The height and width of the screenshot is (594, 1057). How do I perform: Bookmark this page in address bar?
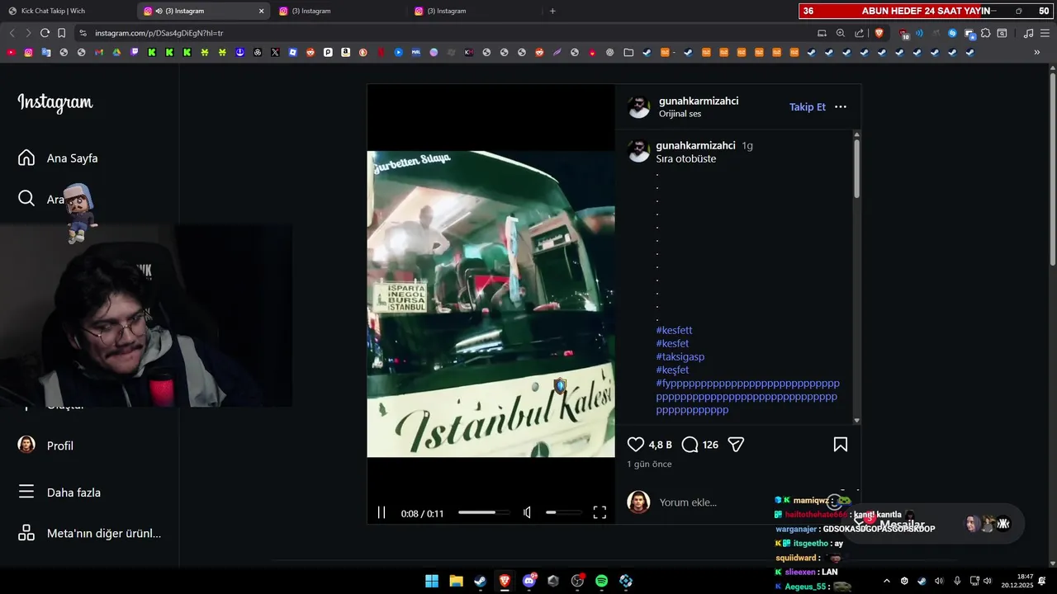62,33
